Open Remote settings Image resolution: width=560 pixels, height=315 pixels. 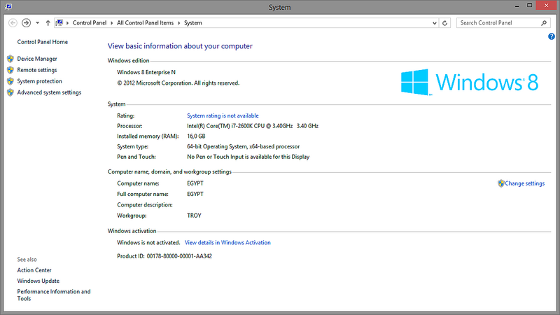coord(37,70)
